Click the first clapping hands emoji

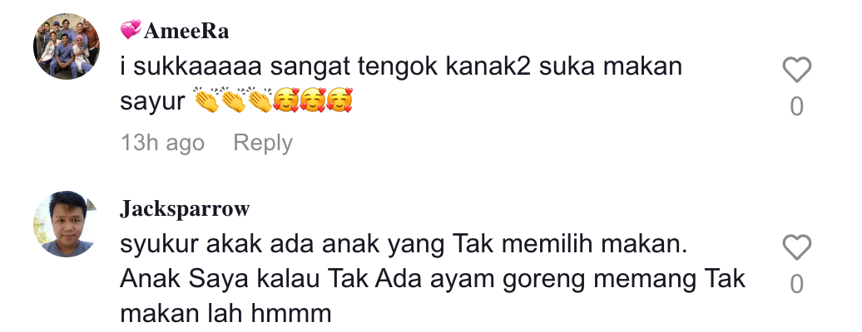tap(206, 100)
